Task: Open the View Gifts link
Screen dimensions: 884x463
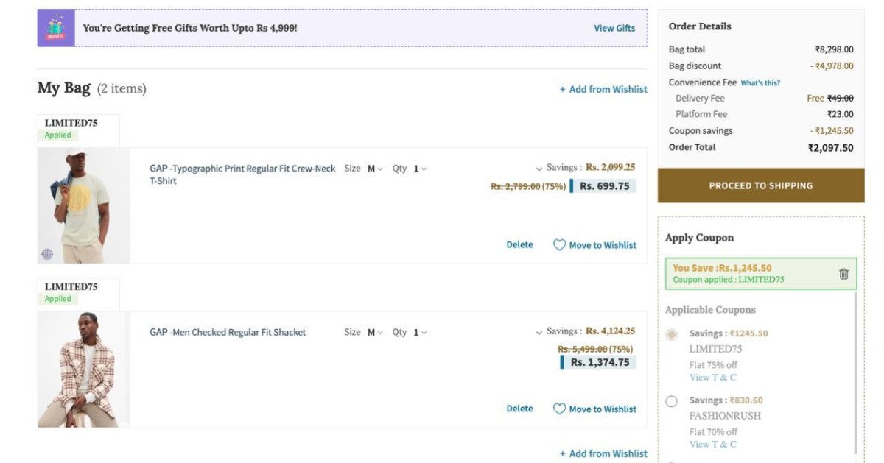Action: pos(614,28)
